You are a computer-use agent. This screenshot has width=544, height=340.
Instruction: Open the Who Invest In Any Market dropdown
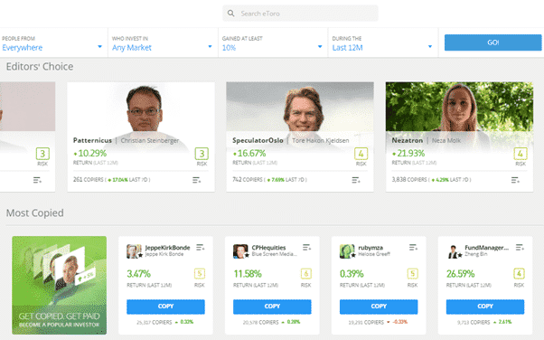(163, 43)
